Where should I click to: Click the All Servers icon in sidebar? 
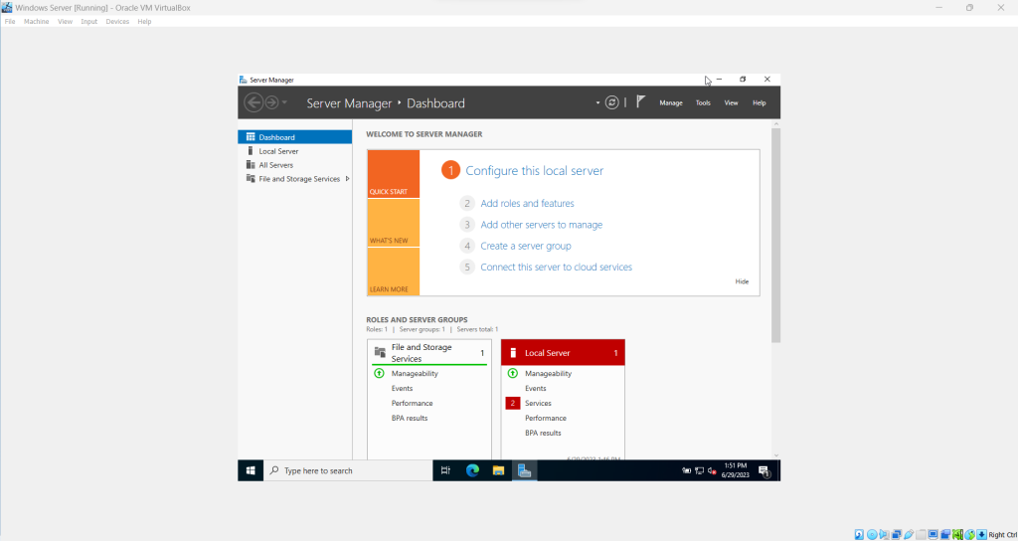[x=251, y=165]
